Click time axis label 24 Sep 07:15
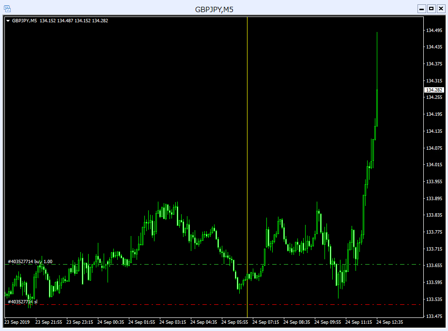The height and width of the screenshot is (331, 448). point(266,322)
